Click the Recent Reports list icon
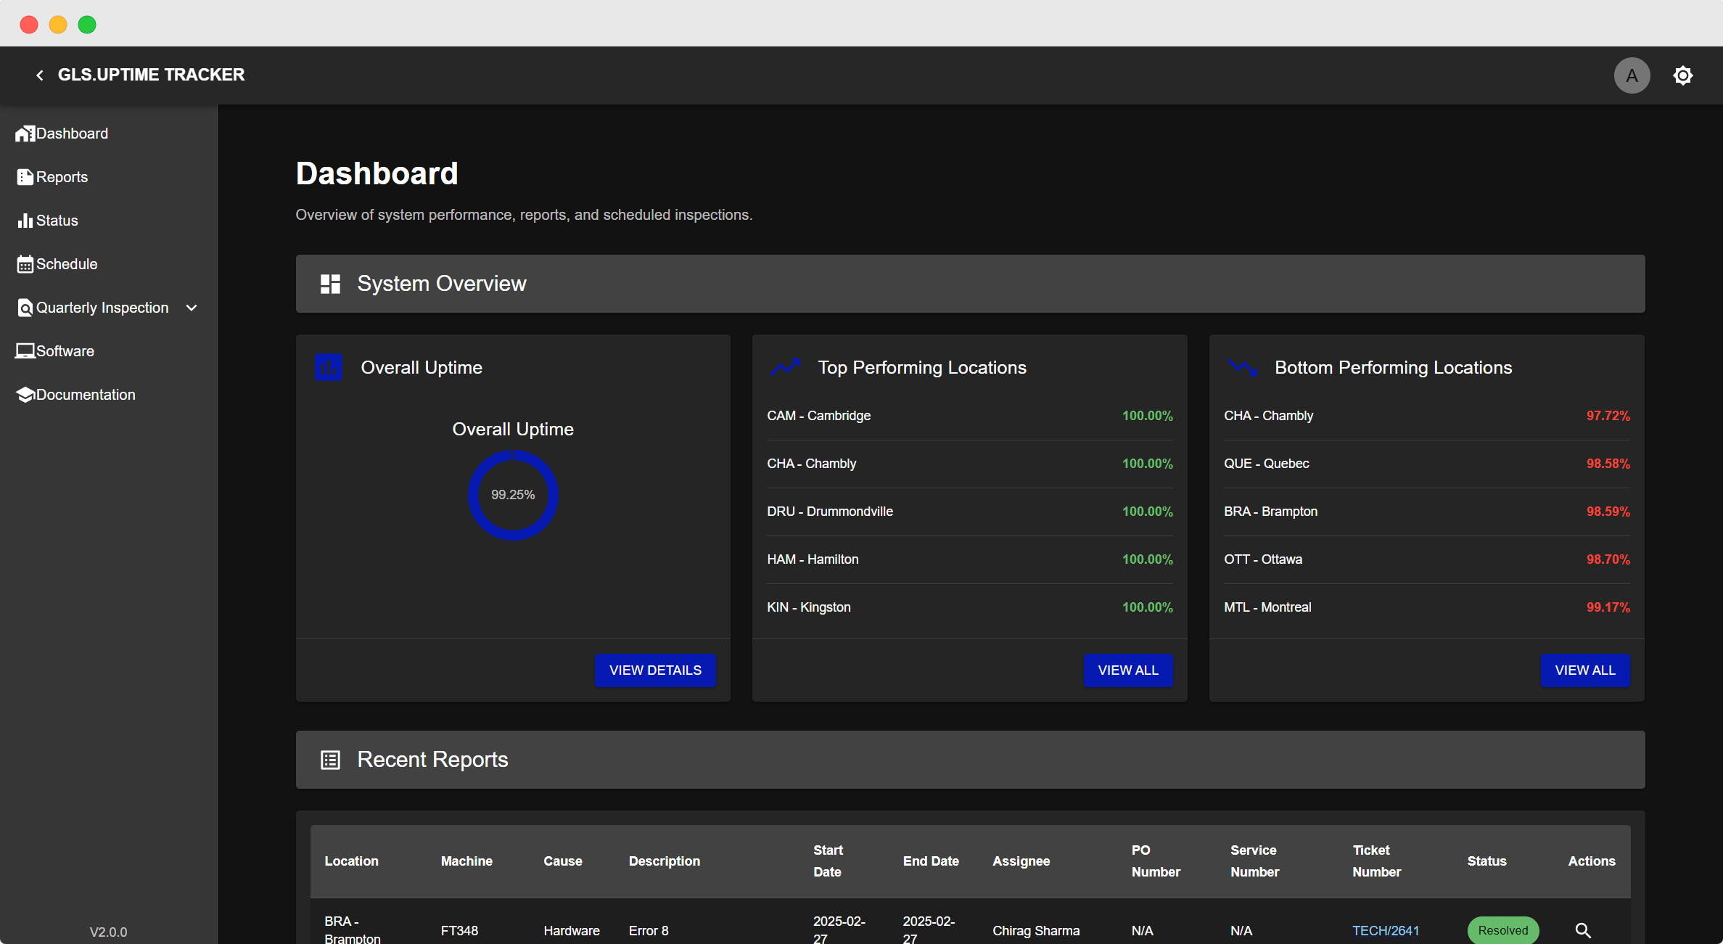Screen dimensions: 1723x944 pos(330,760)
